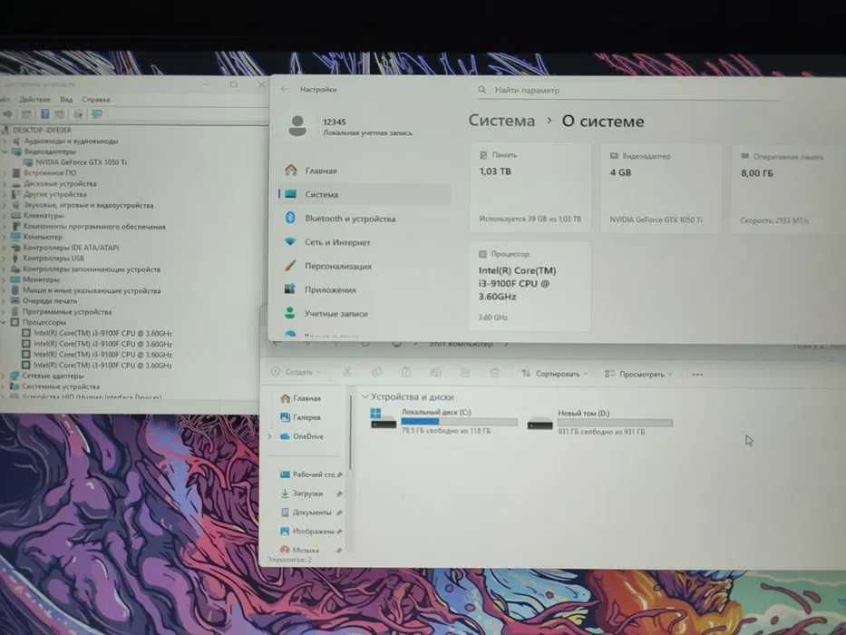The image size is (846, 635).
Task: Select Очереди печати in device tree
Action: click(50, 301)
